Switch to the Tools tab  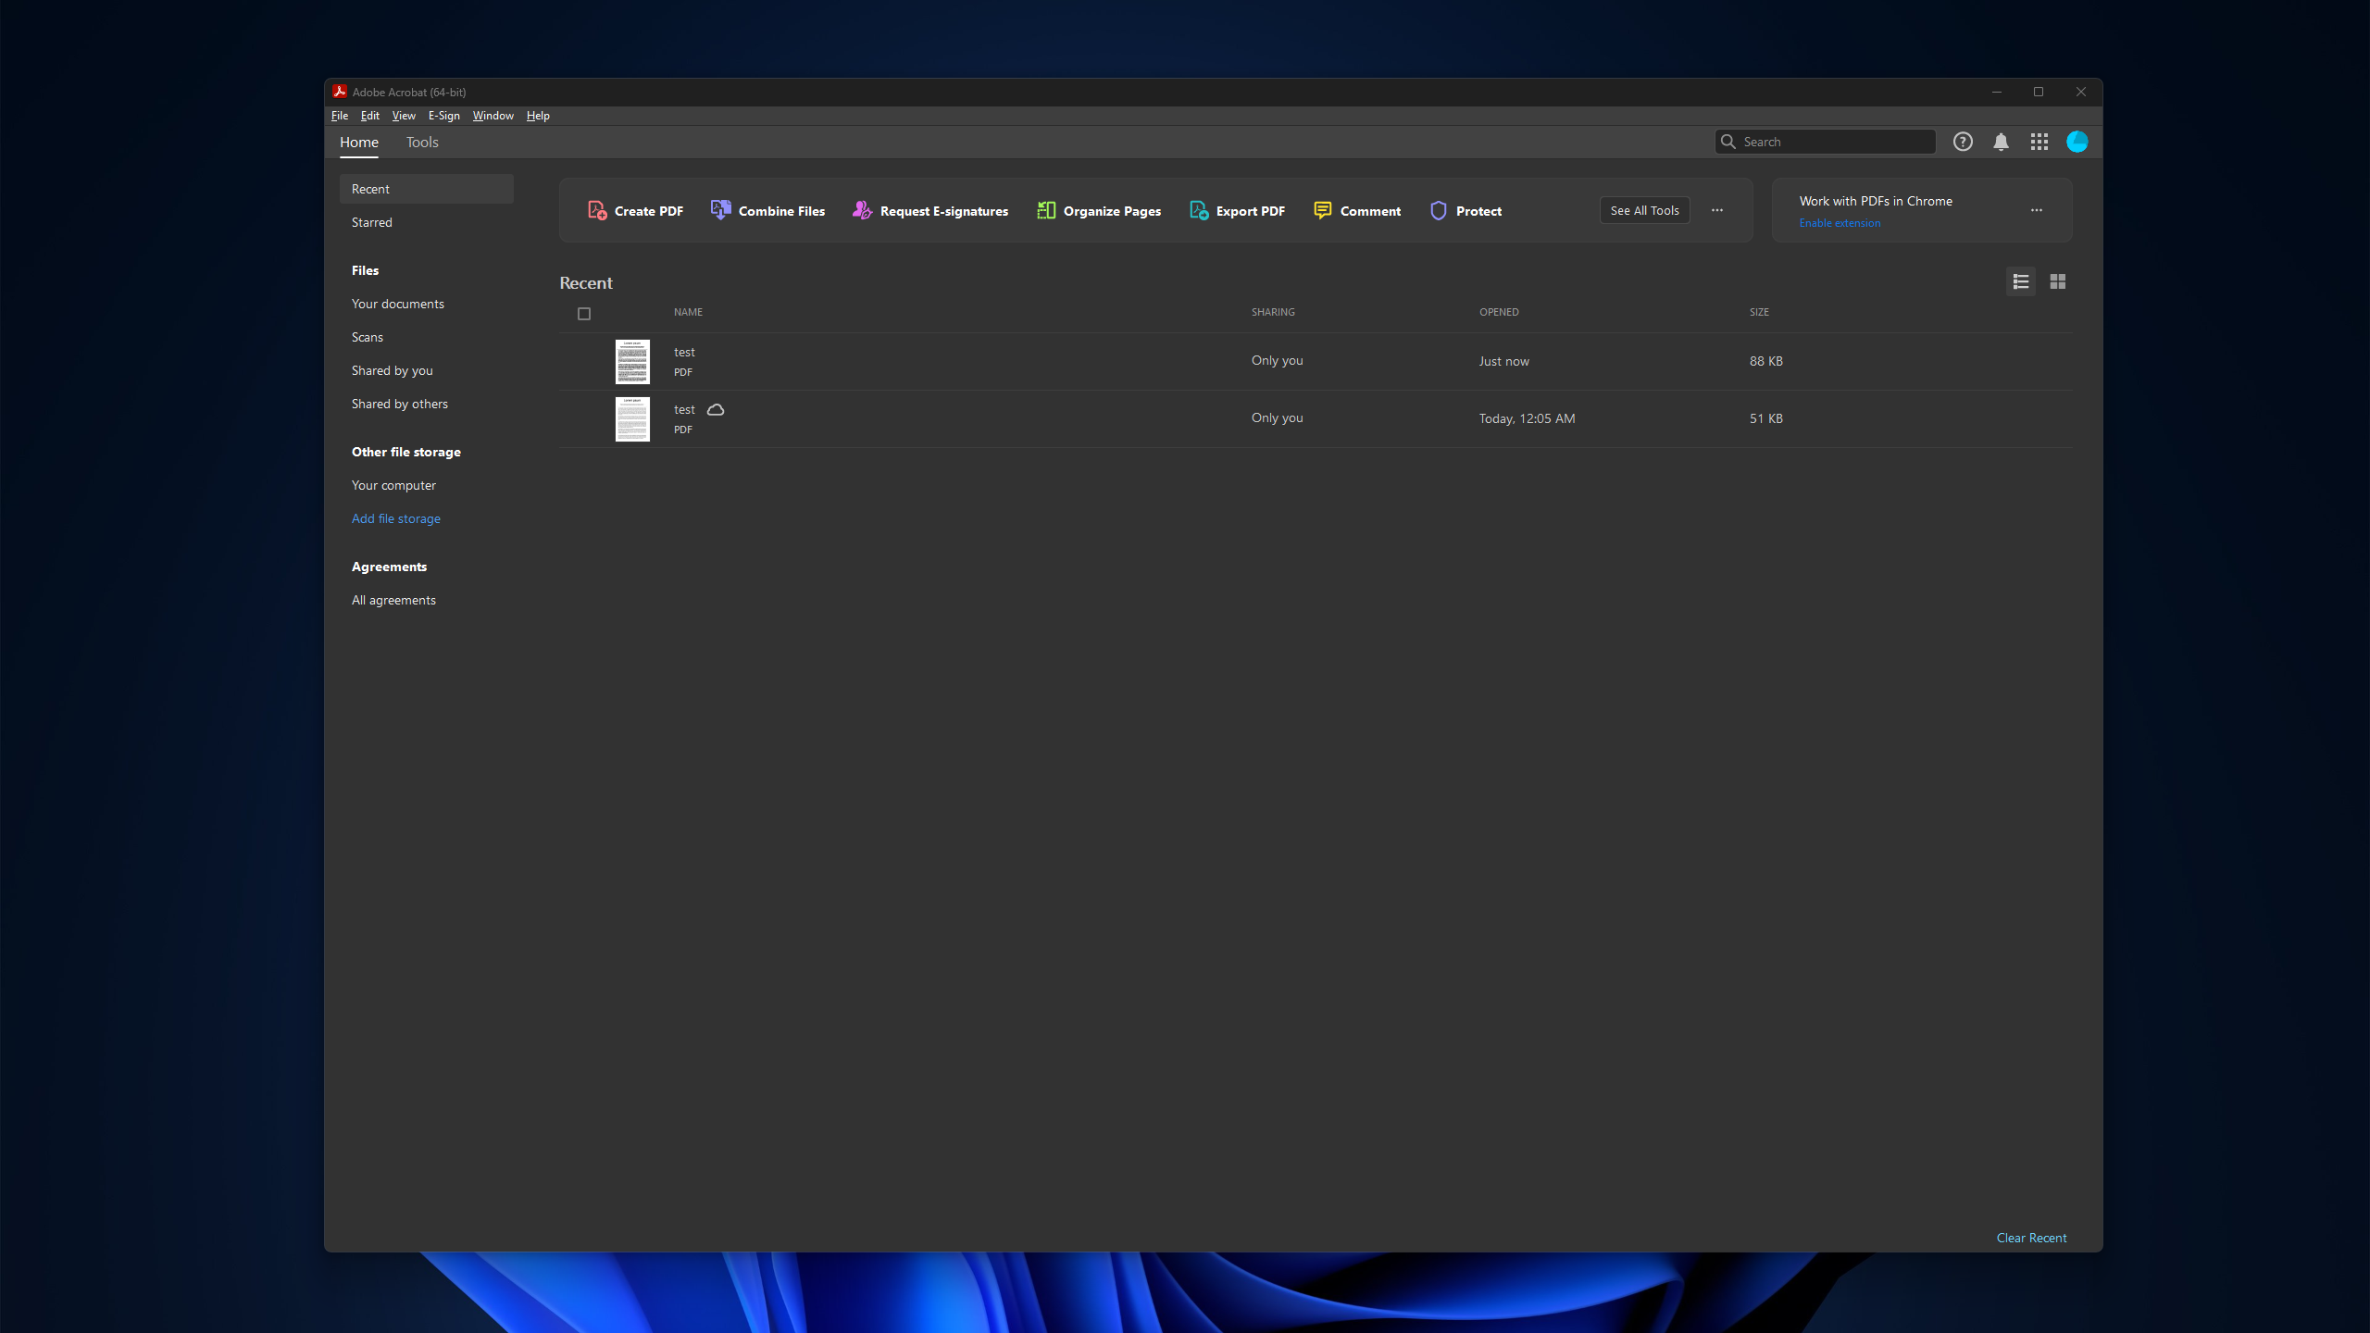tap(422, 142)
